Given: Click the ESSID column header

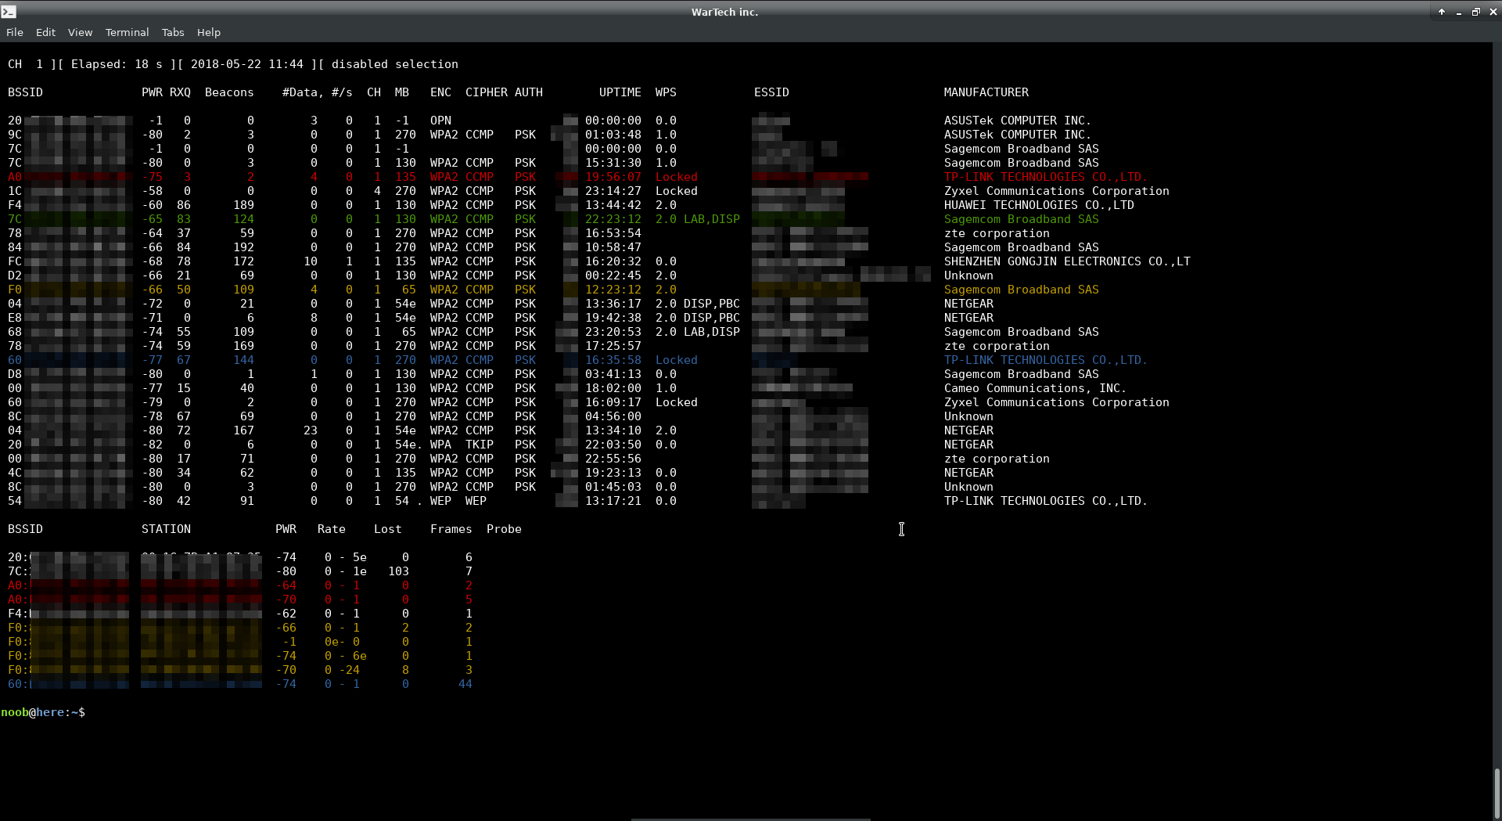Looking at the screenshot, I should point(771,92).
